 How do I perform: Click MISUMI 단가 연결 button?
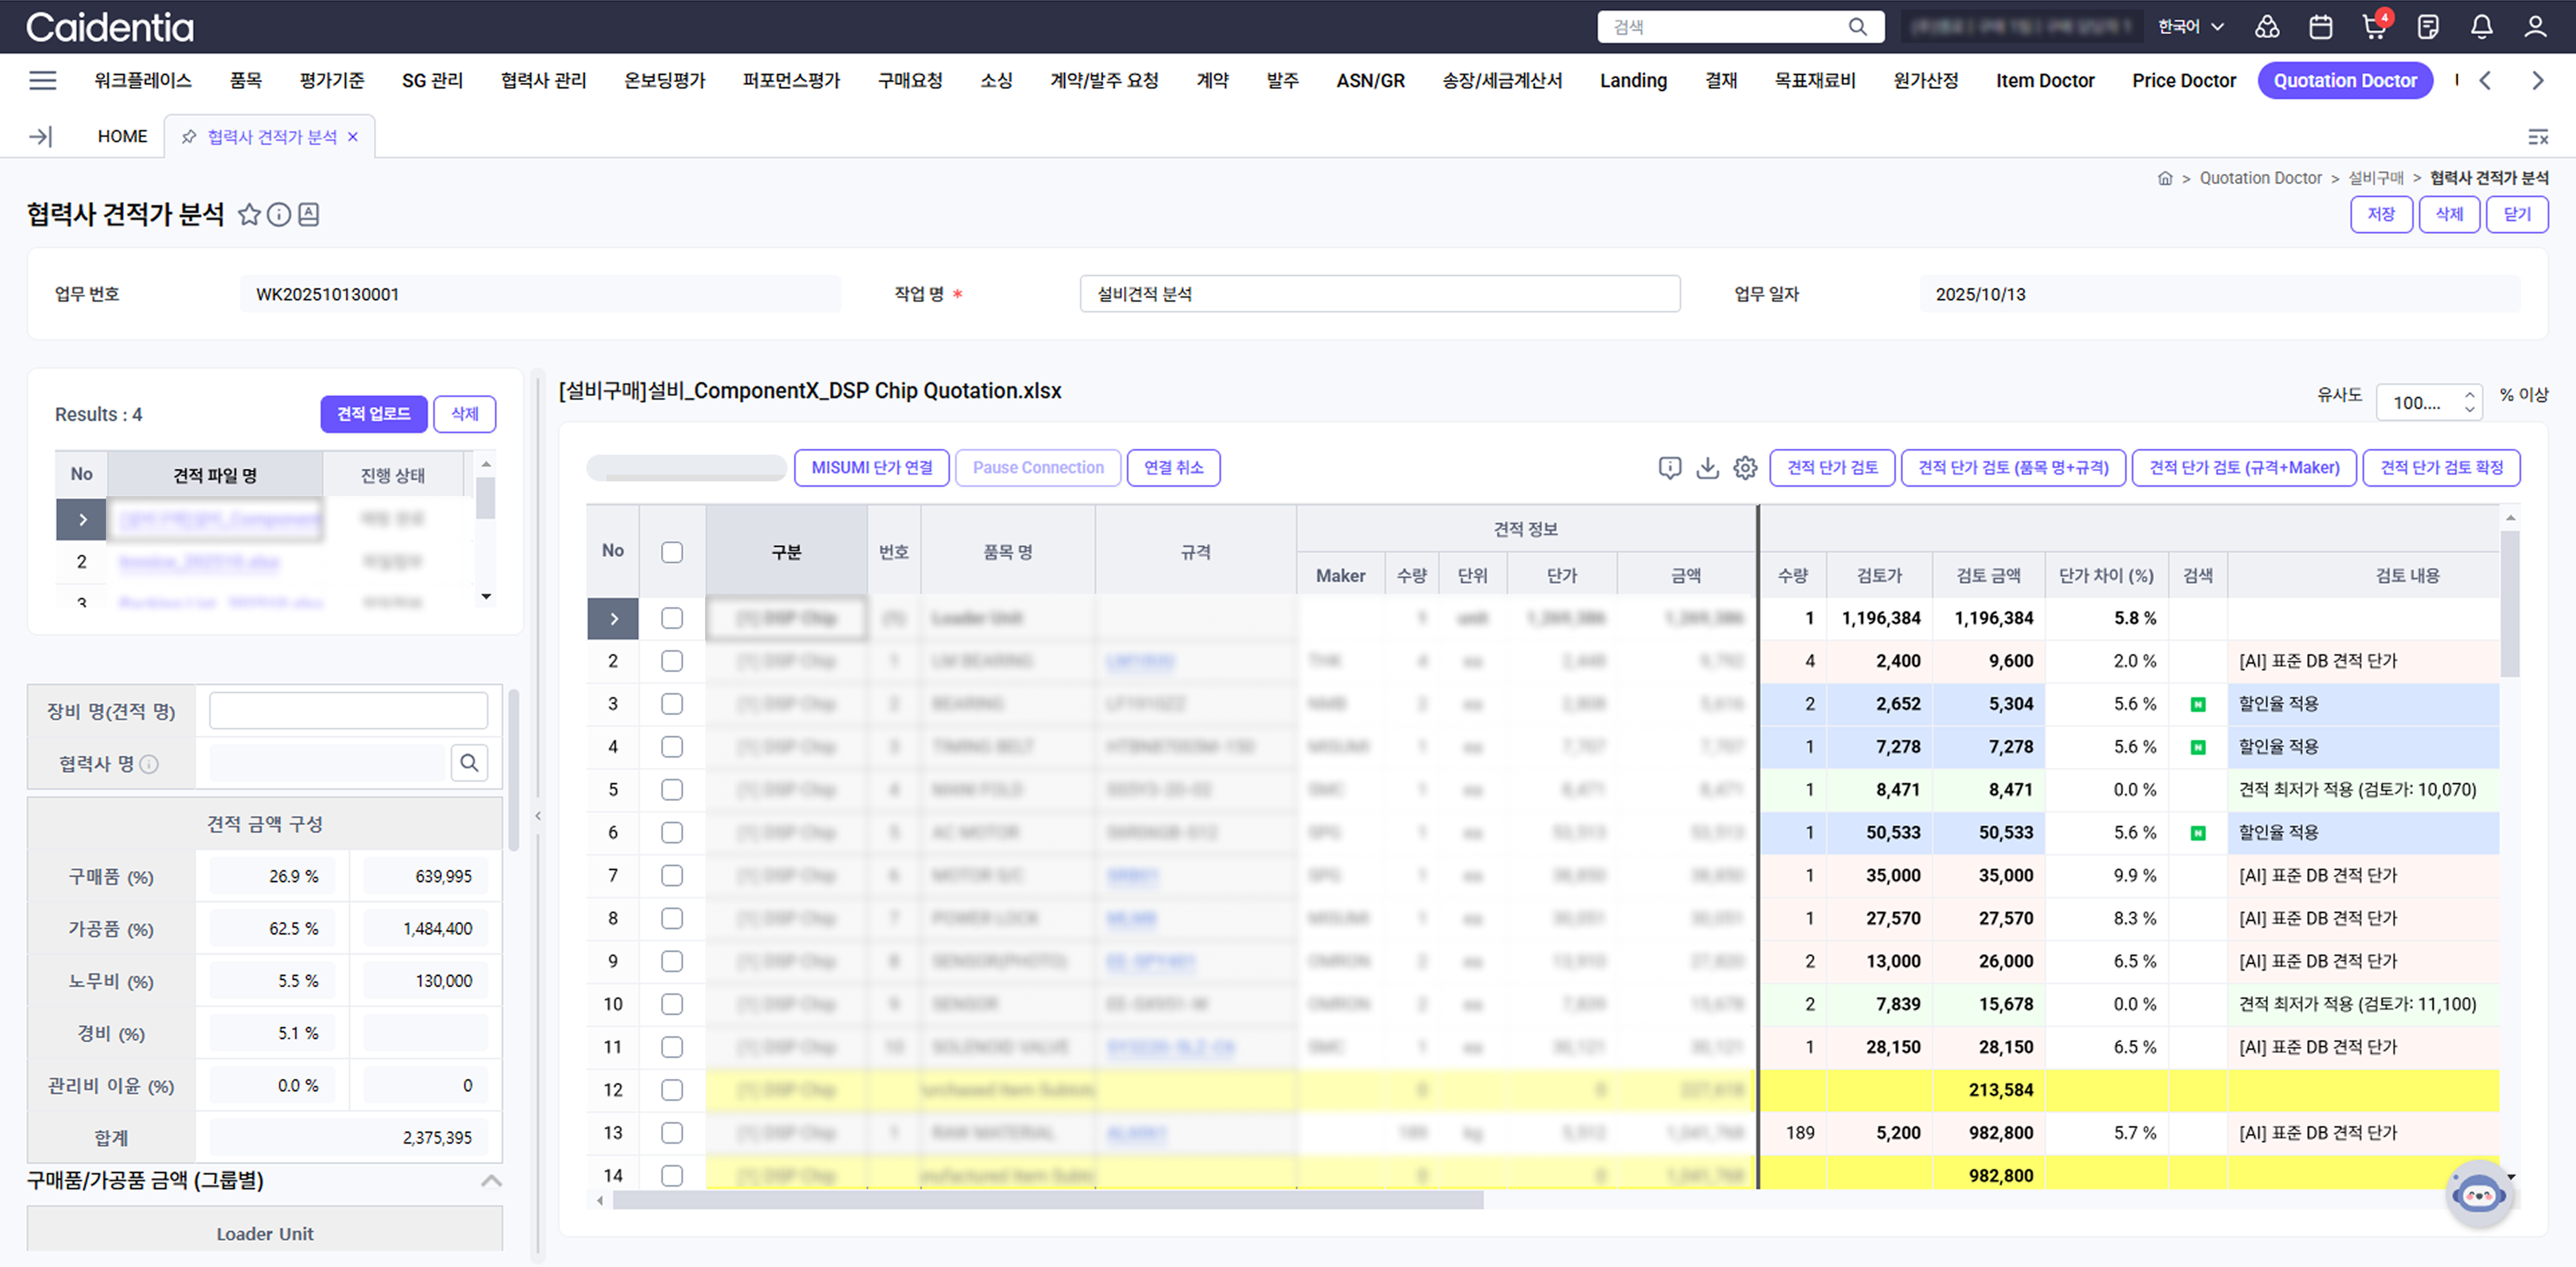871,468
